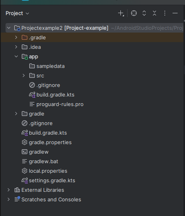Click the Collapse All icon
The image size is (185, 216).
click(154, 13)
